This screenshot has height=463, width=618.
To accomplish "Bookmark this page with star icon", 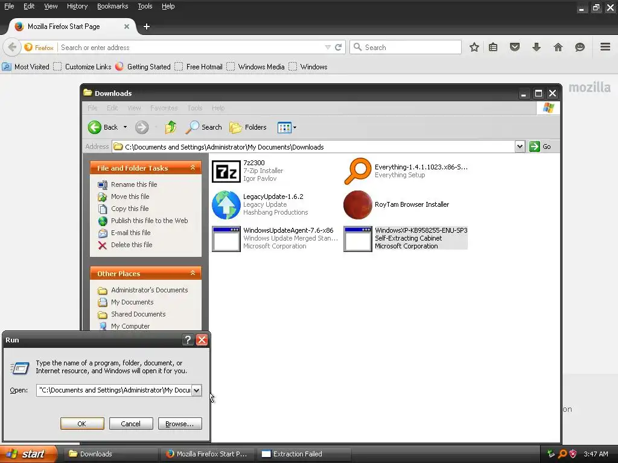I will pyautogui.click(x=474, y=47).
